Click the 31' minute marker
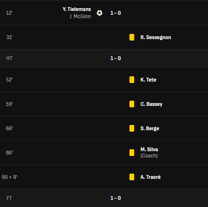 click(10, 37)
